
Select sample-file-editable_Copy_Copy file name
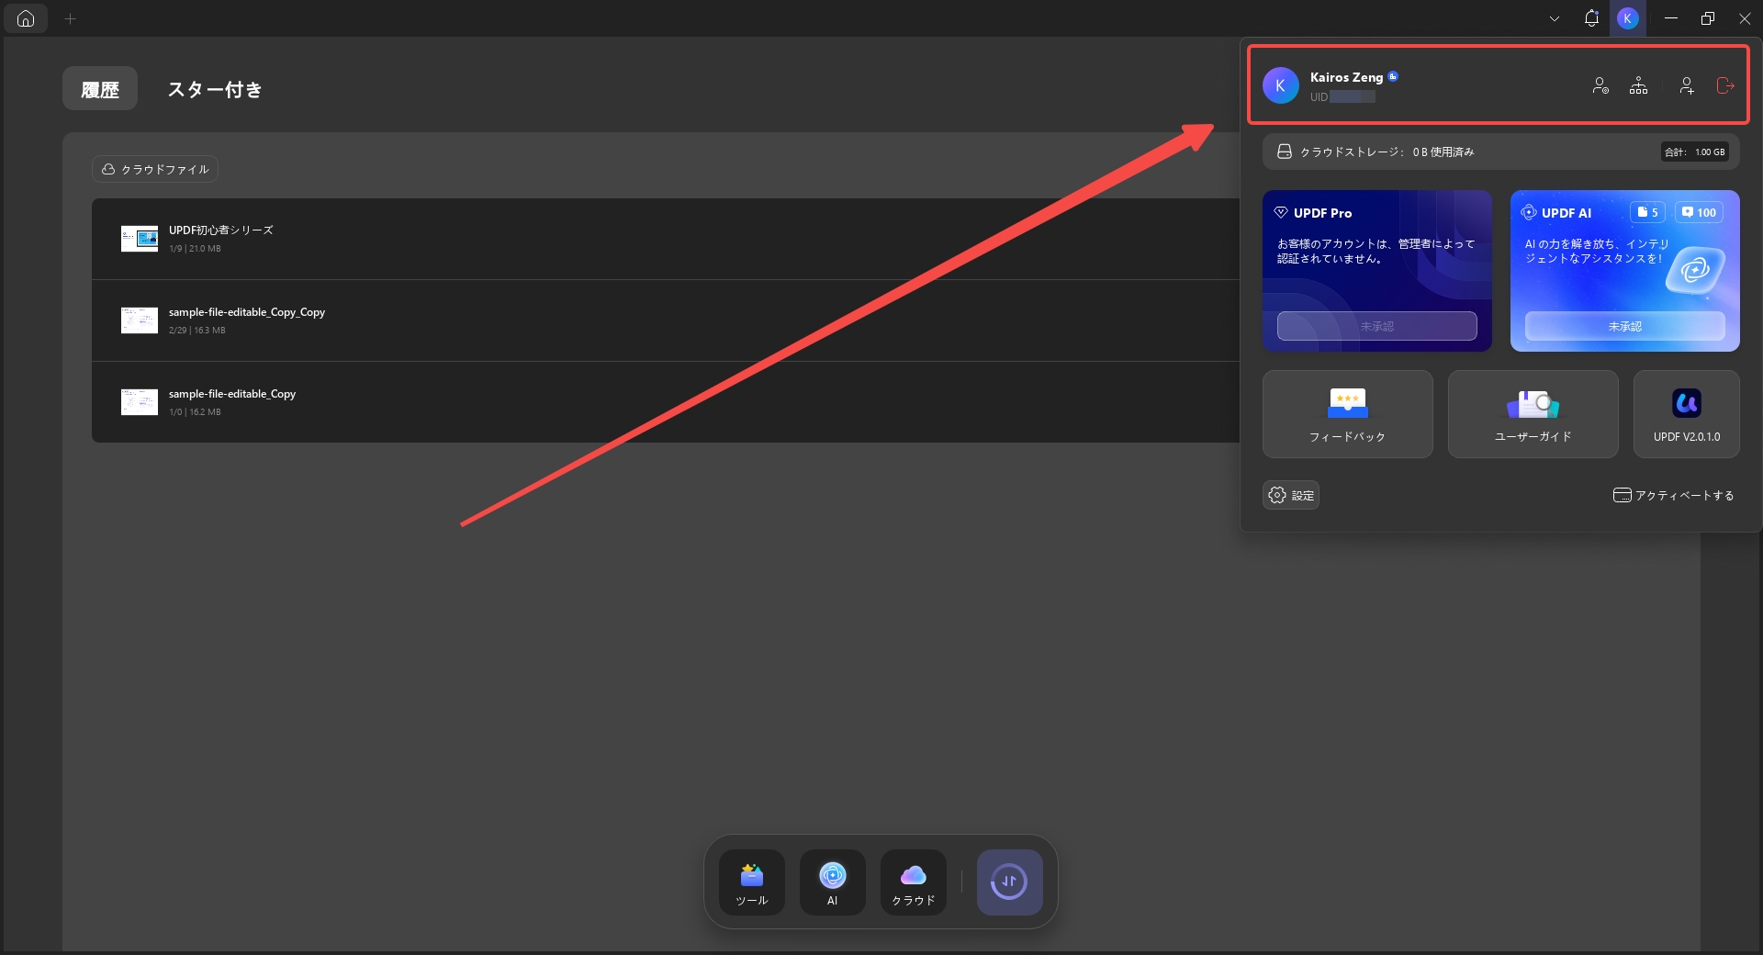click(x=247, y=312)
